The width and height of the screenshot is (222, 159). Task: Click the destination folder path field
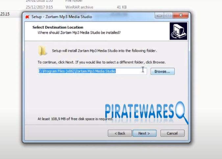pyautogui.click(x=92, y=71)
